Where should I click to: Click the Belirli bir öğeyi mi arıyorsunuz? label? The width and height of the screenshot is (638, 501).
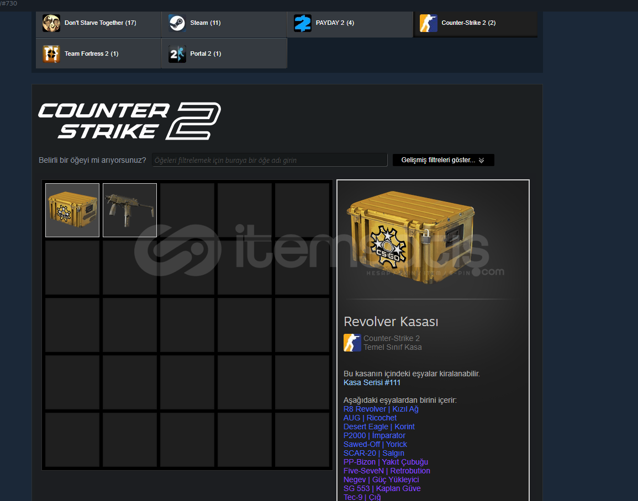tap(92, 161)
